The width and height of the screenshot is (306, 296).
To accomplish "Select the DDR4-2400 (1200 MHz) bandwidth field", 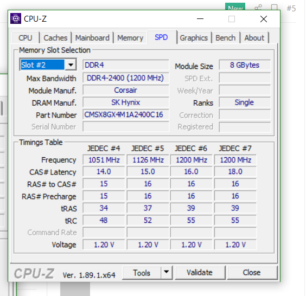I will 126,78.
